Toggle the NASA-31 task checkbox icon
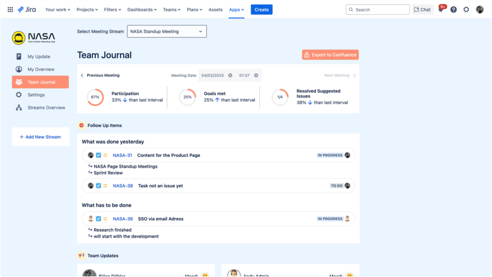The width and height of the screenshot is (492, 277). (98, 155)
